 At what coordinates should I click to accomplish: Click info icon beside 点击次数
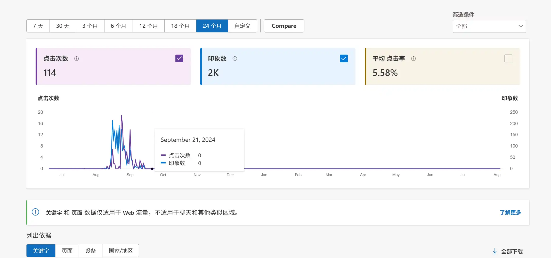(x=77, y=59)
